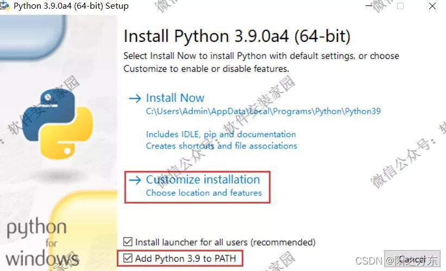446x271 pixels.
Task: Open the Customize installation option
Action: click(203, 180)
